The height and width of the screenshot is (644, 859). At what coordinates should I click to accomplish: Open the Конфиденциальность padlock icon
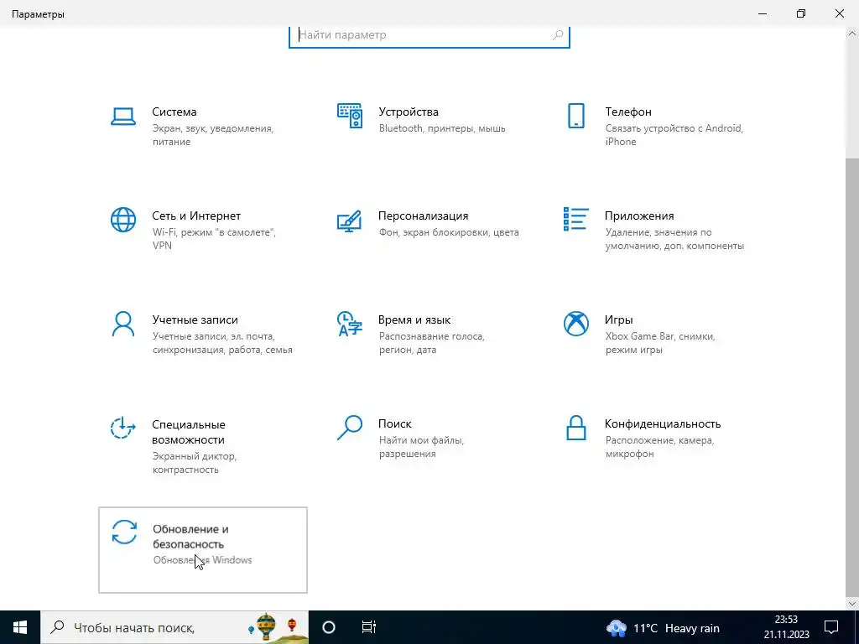(575, 428)
